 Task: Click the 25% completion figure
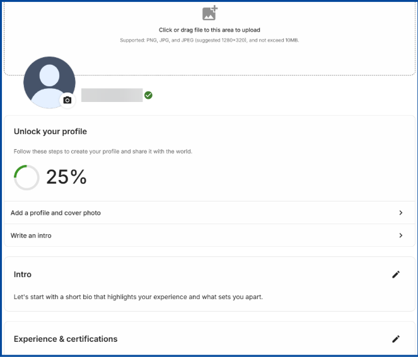click(66, 178)
